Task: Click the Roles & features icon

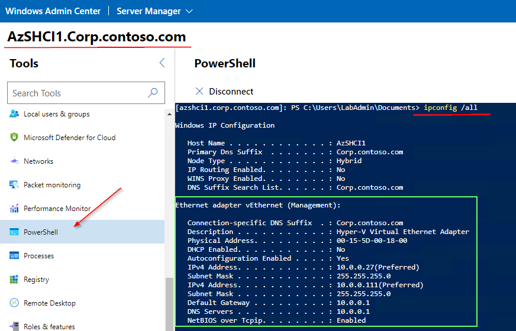Action: pyautogui.click(x=14, y=326)
